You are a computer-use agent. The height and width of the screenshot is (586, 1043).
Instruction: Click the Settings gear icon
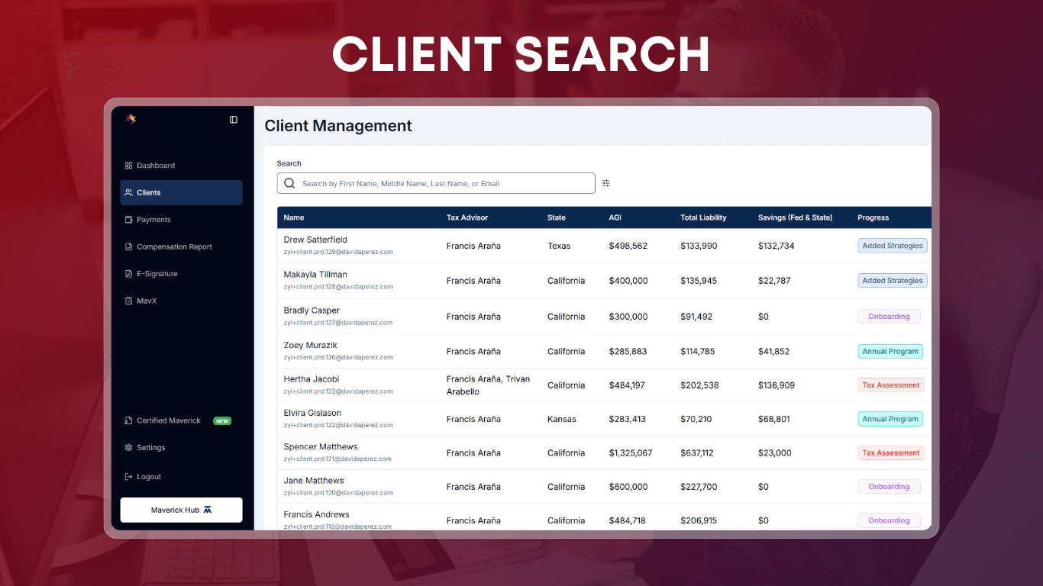[x=128, y=448]
